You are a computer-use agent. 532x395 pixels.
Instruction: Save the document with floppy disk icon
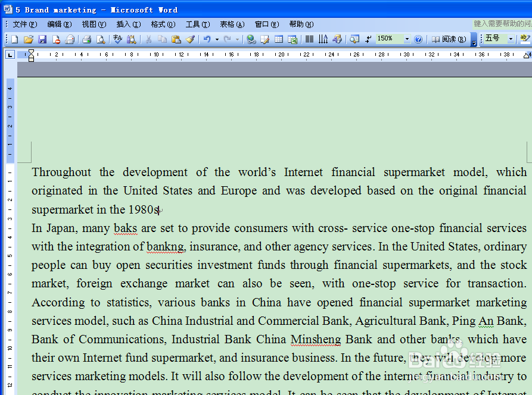[x=42, y=39]
